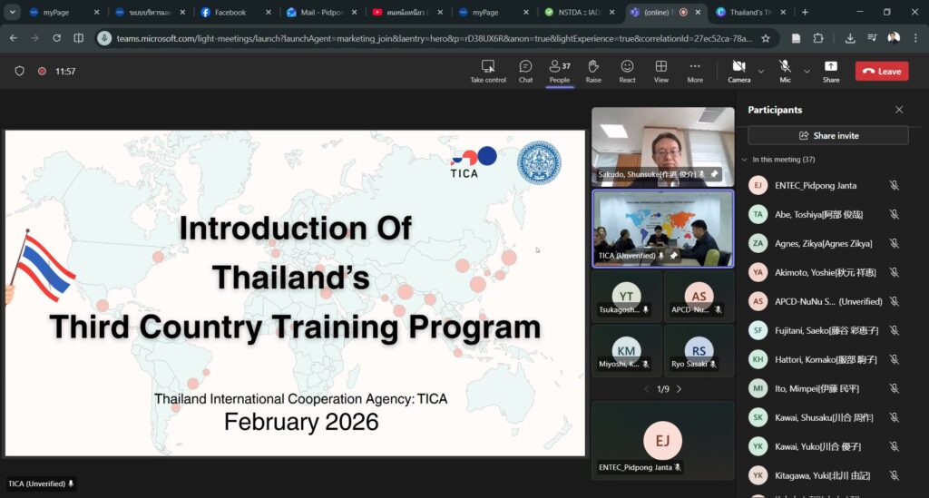
Task: Toggle the People participants panel
Action: pyautogui.click(x=560, y=71)
